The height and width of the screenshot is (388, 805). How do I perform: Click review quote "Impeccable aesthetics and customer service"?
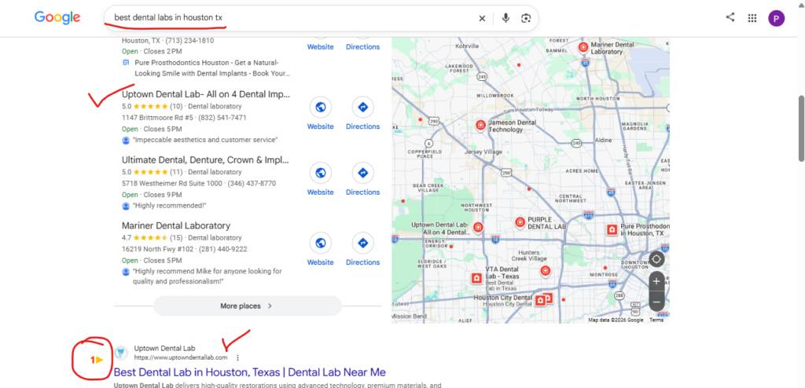[205, 140]
